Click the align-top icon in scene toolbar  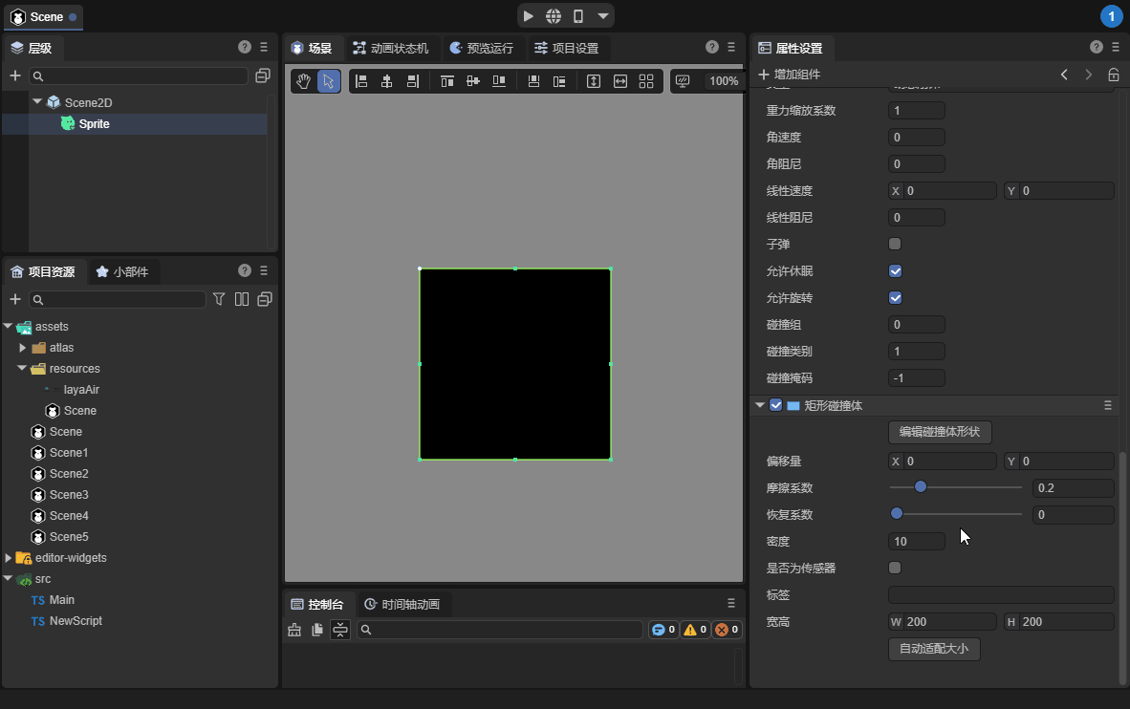446,81
